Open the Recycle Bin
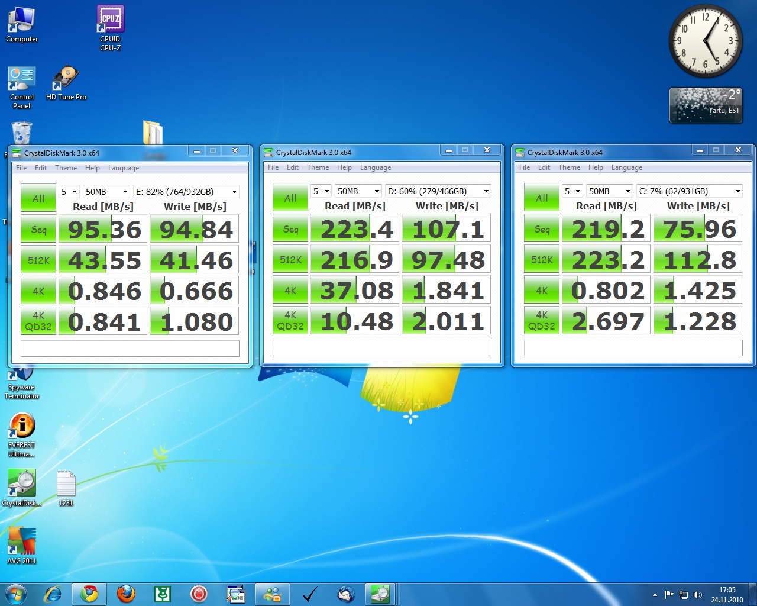757x606 pixels. (22, 133)
